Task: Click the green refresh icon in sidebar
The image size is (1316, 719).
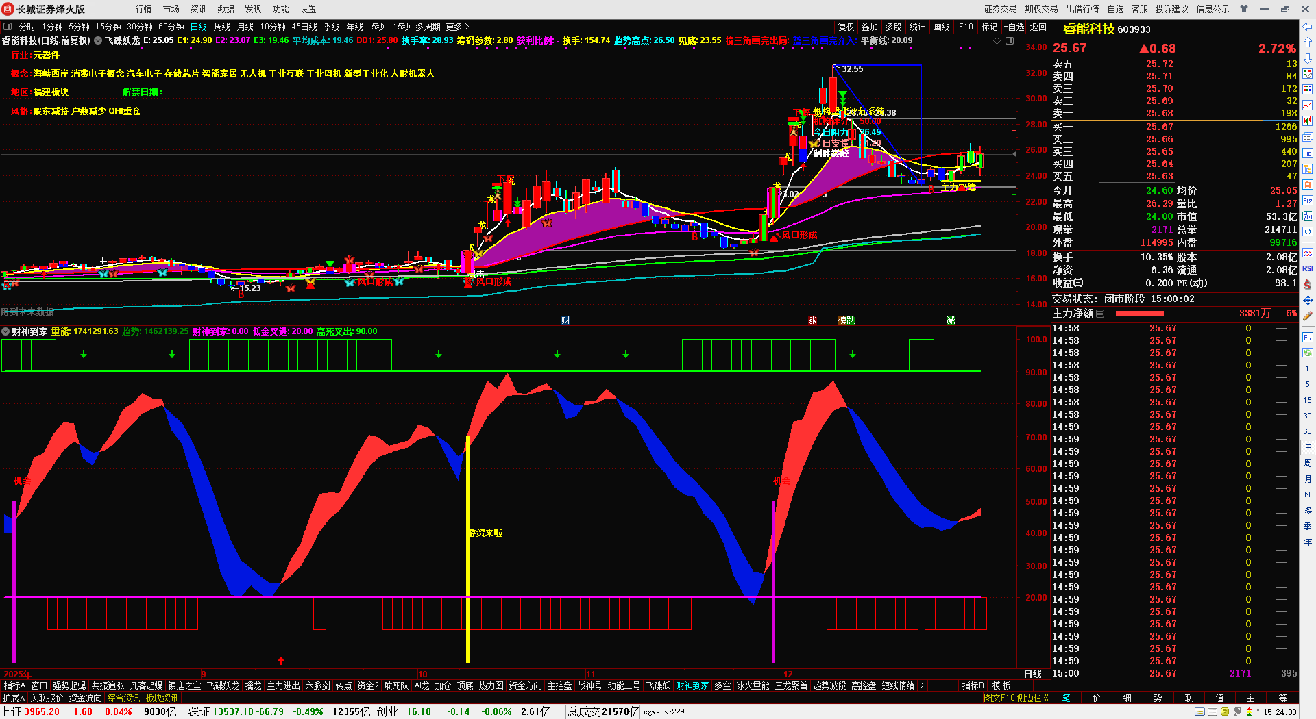Action: [x=1308, y=353]
